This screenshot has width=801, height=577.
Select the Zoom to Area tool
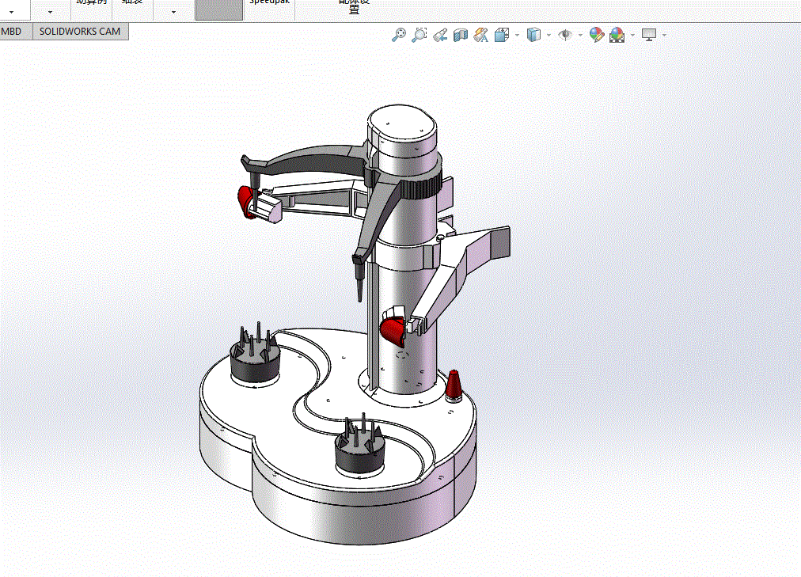419,35
